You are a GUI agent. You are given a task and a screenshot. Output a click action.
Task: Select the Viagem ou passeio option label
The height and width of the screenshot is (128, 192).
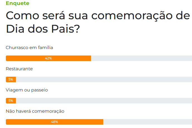point(27,90)
